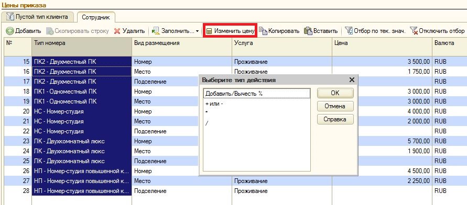Click Номер cell in row 20
467x205 pixels.
coord(165,111)
